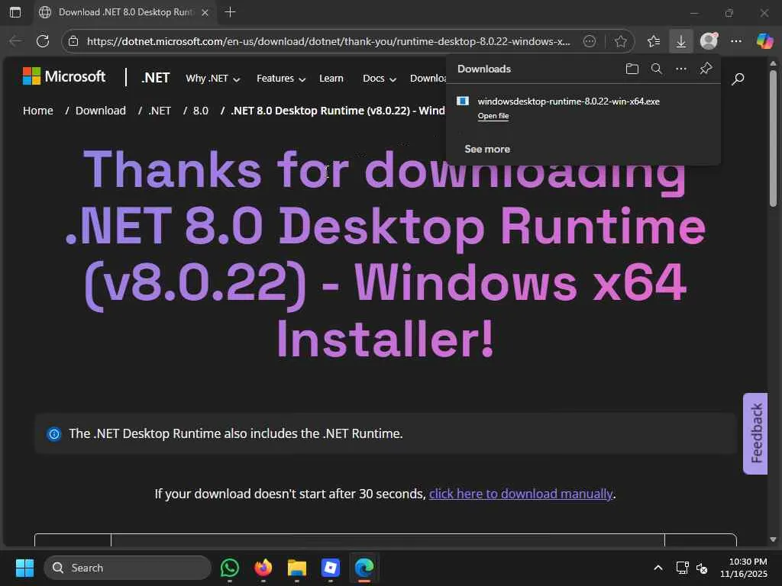The image size is (782, 586).
Task: Launch WhatsApp from the taskbar
Action: 229,568
